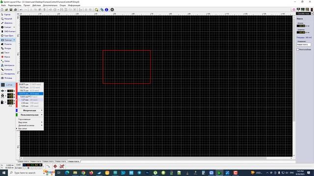Expand the Метрическая grid submenu
The height and width of the screenshot is (176, 314).
coord(29,110)
